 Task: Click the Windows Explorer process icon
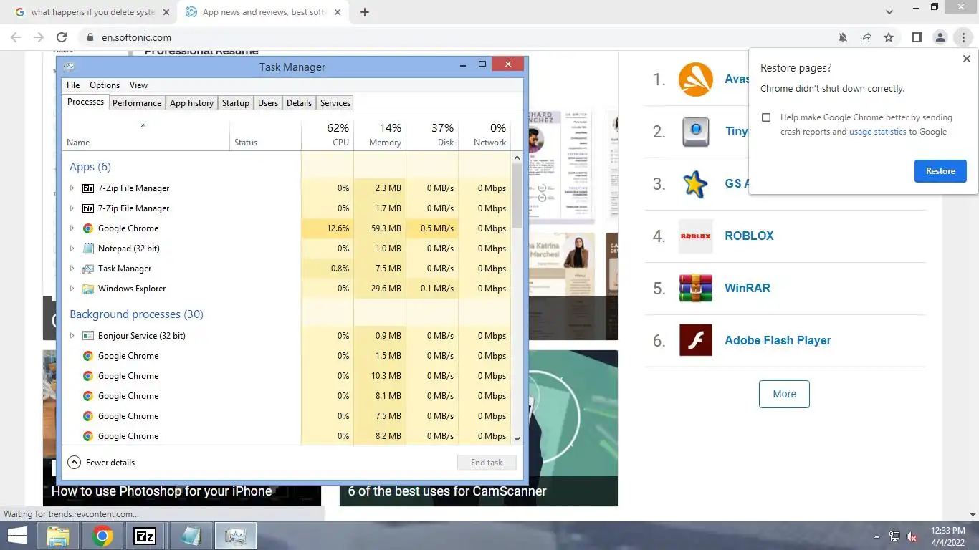pos(88,289)
